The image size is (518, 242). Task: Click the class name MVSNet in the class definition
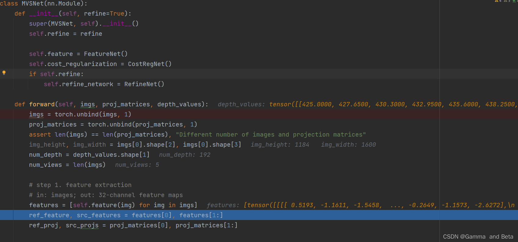[32, 4]
